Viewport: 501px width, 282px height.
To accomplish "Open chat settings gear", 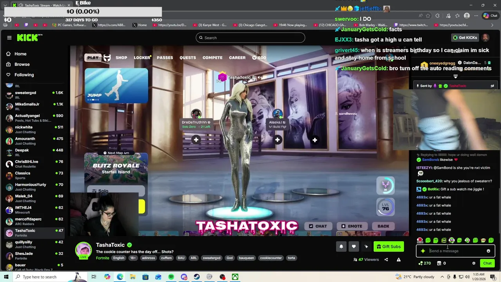I will pyautogui.click(x=474, y=263).
